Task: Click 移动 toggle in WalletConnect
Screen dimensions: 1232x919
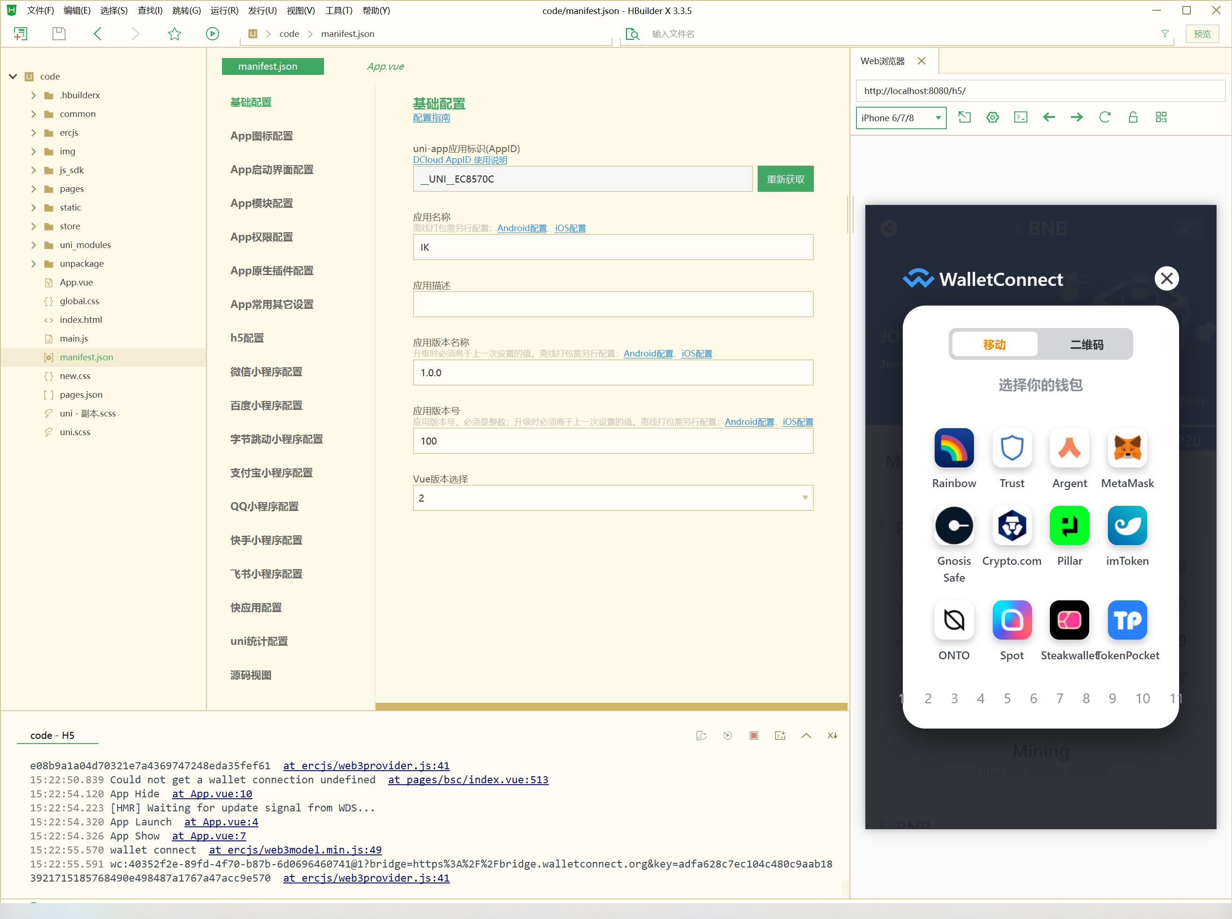Action: [995, 344]
